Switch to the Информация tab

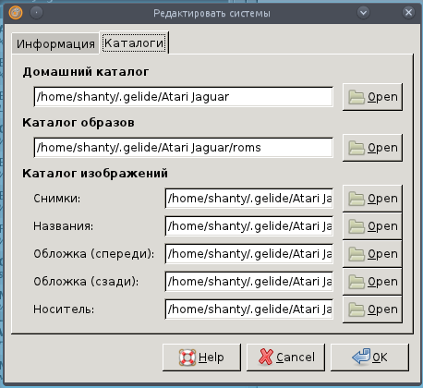[x=55, y=43]
